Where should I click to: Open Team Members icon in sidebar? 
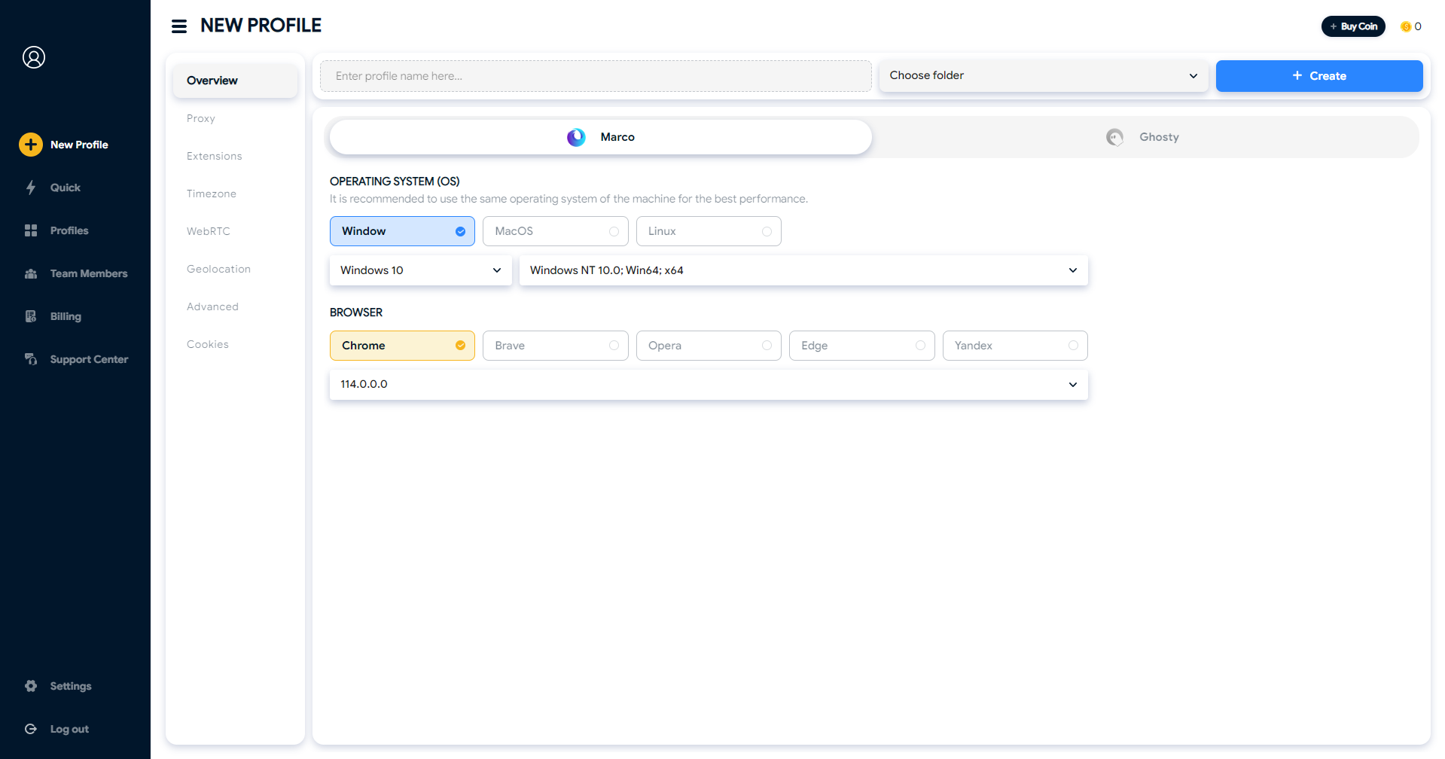click(x=31, y=273)
